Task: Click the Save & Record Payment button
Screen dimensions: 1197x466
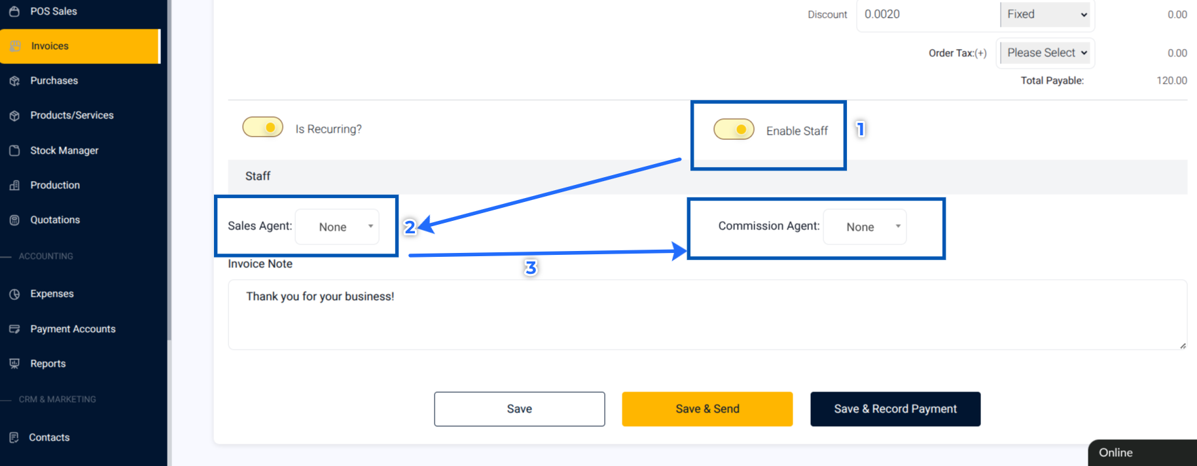Action: coord(895,409)
